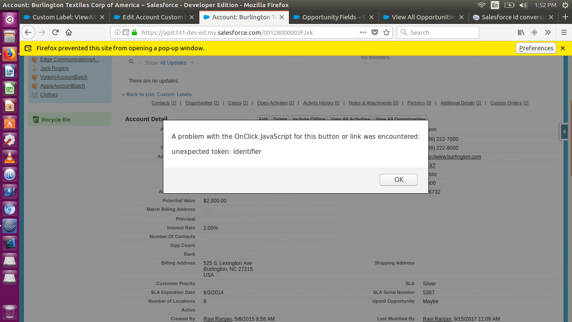Open the Wi-Fi network indicator

[482, 5]
